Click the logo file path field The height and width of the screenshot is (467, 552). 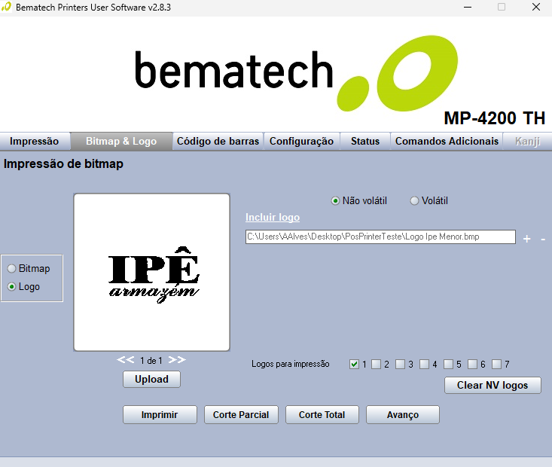[x=380, y=237]
